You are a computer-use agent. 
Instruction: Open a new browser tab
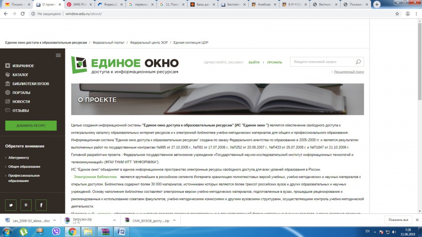[x=377, y=4]
